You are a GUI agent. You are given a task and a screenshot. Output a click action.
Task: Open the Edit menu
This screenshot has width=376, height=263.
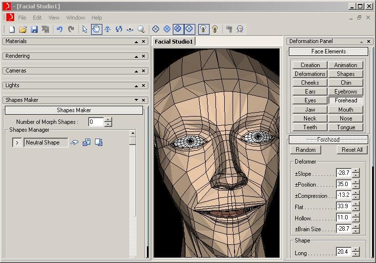click(x=37, y=18)
